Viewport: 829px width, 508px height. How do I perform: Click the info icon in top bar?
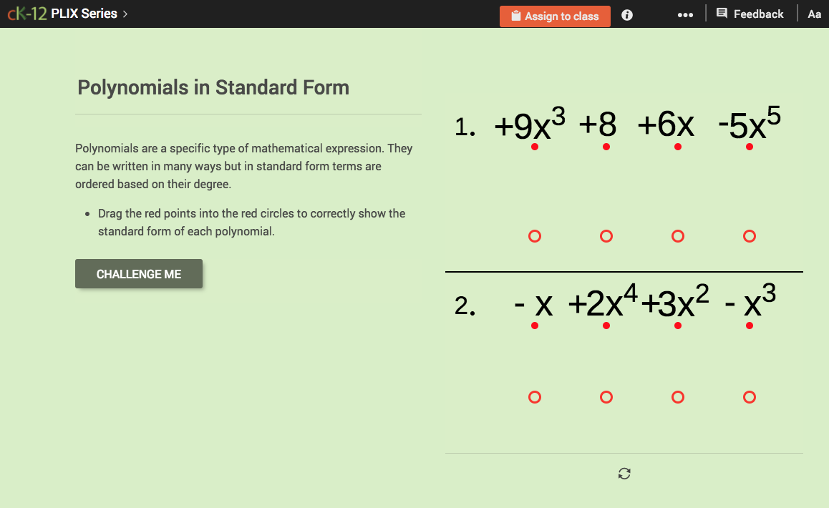(626, 14)
